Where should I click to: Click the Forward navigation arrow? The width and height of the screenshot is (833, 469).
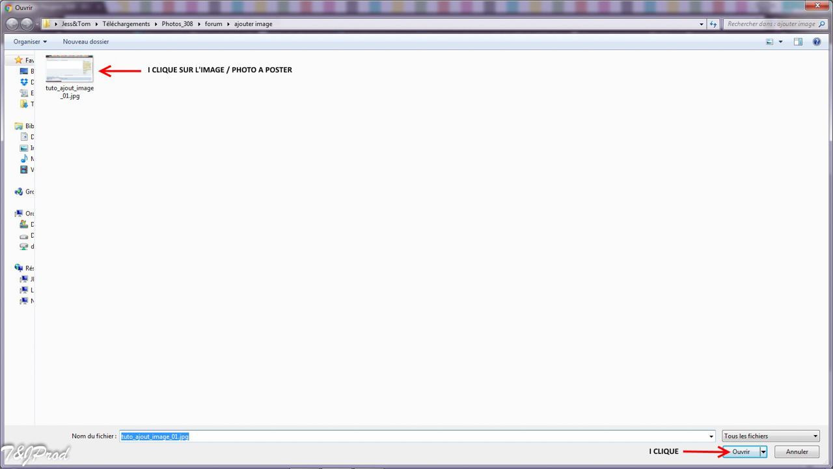[27, 24]
